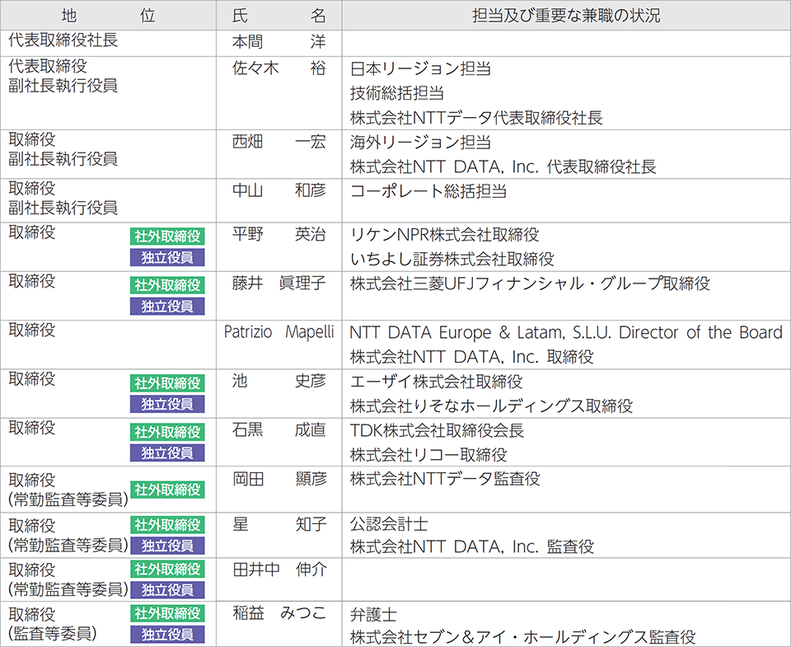This screenshot has width=791, height=647.
Task: Select the name 西畑 一宏
Action: [x=279, y=142]
